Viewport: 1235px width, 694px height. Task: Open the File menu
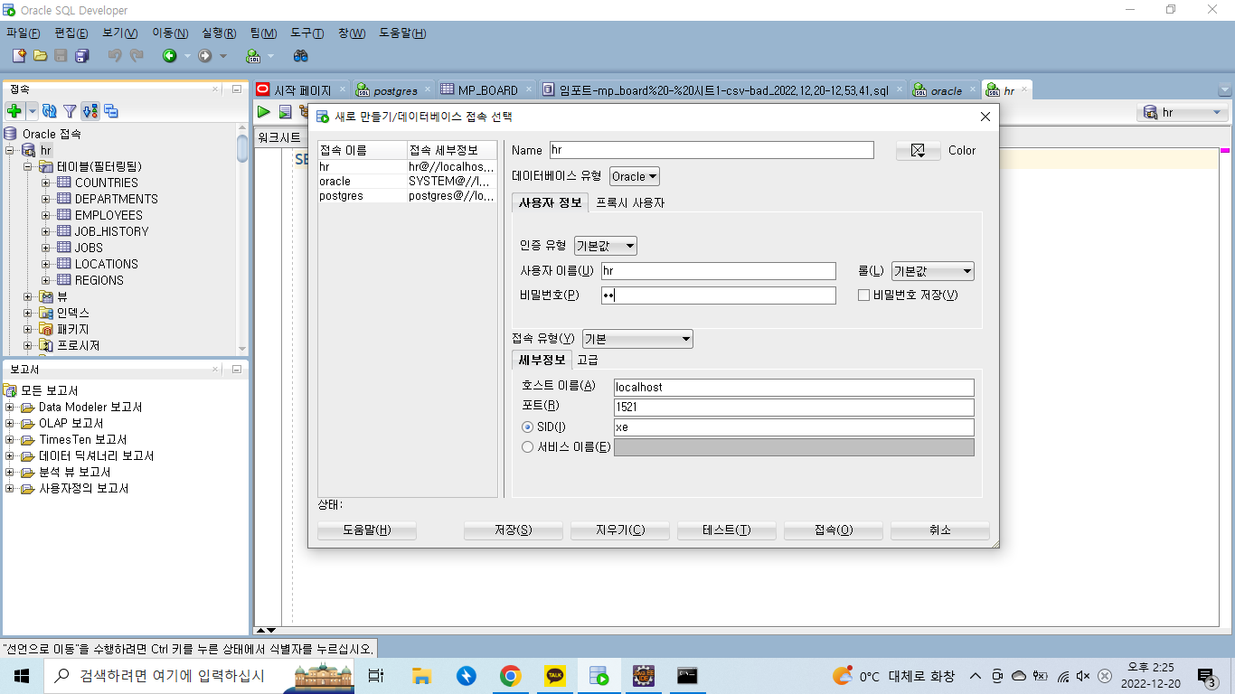(23, 33)
